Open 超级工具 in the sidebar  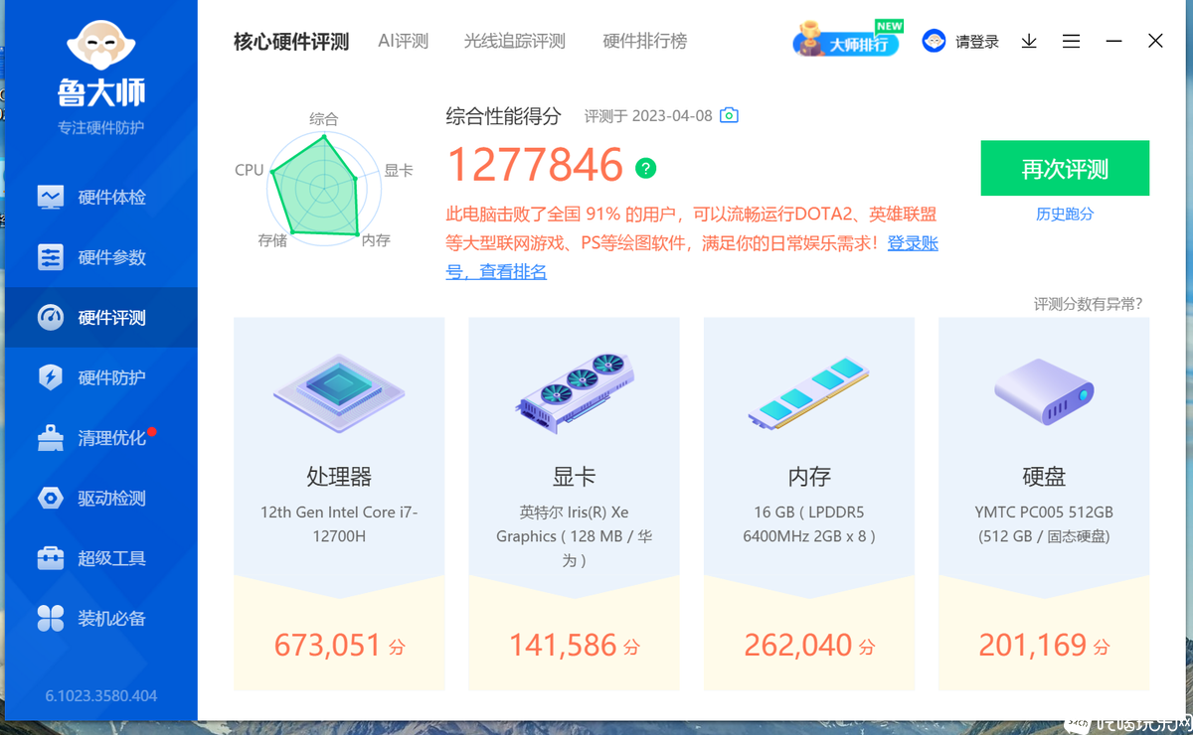coord(101,558)
